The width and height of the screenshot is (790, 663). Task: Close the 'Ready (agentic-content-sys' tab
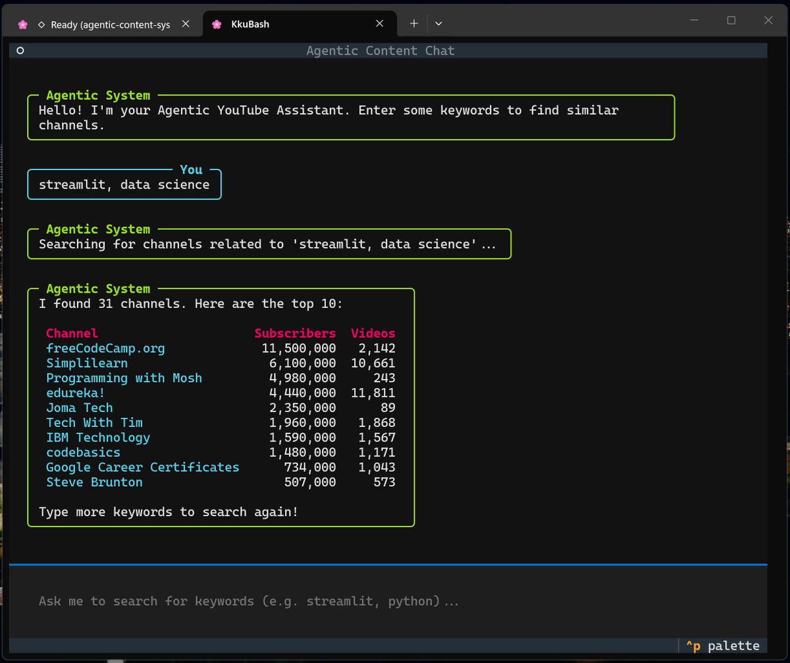coord(186,24)
